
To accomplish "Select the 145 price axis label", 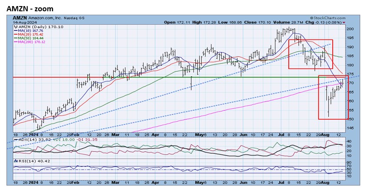I will 350,128.
